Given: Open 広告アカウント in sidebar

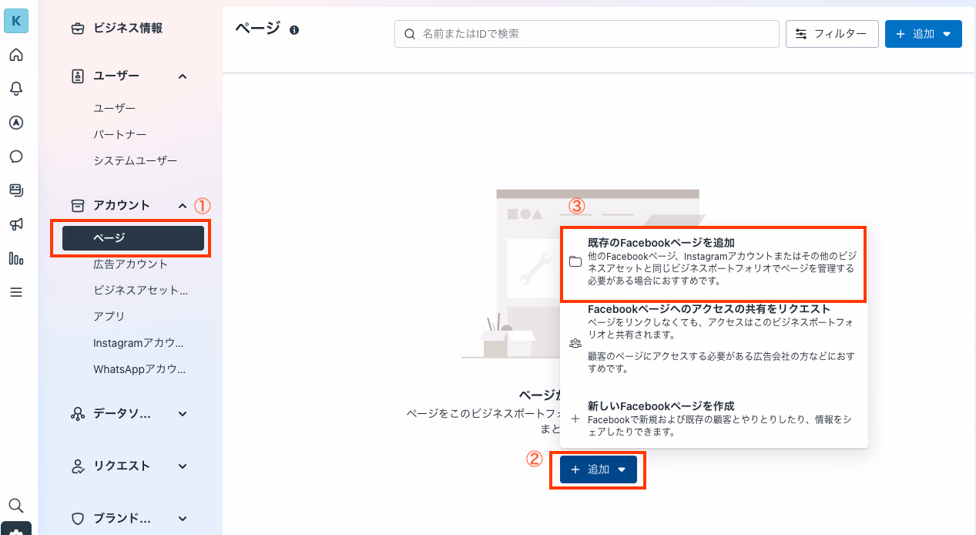Looking at the screenshot, I should (130, 264).
